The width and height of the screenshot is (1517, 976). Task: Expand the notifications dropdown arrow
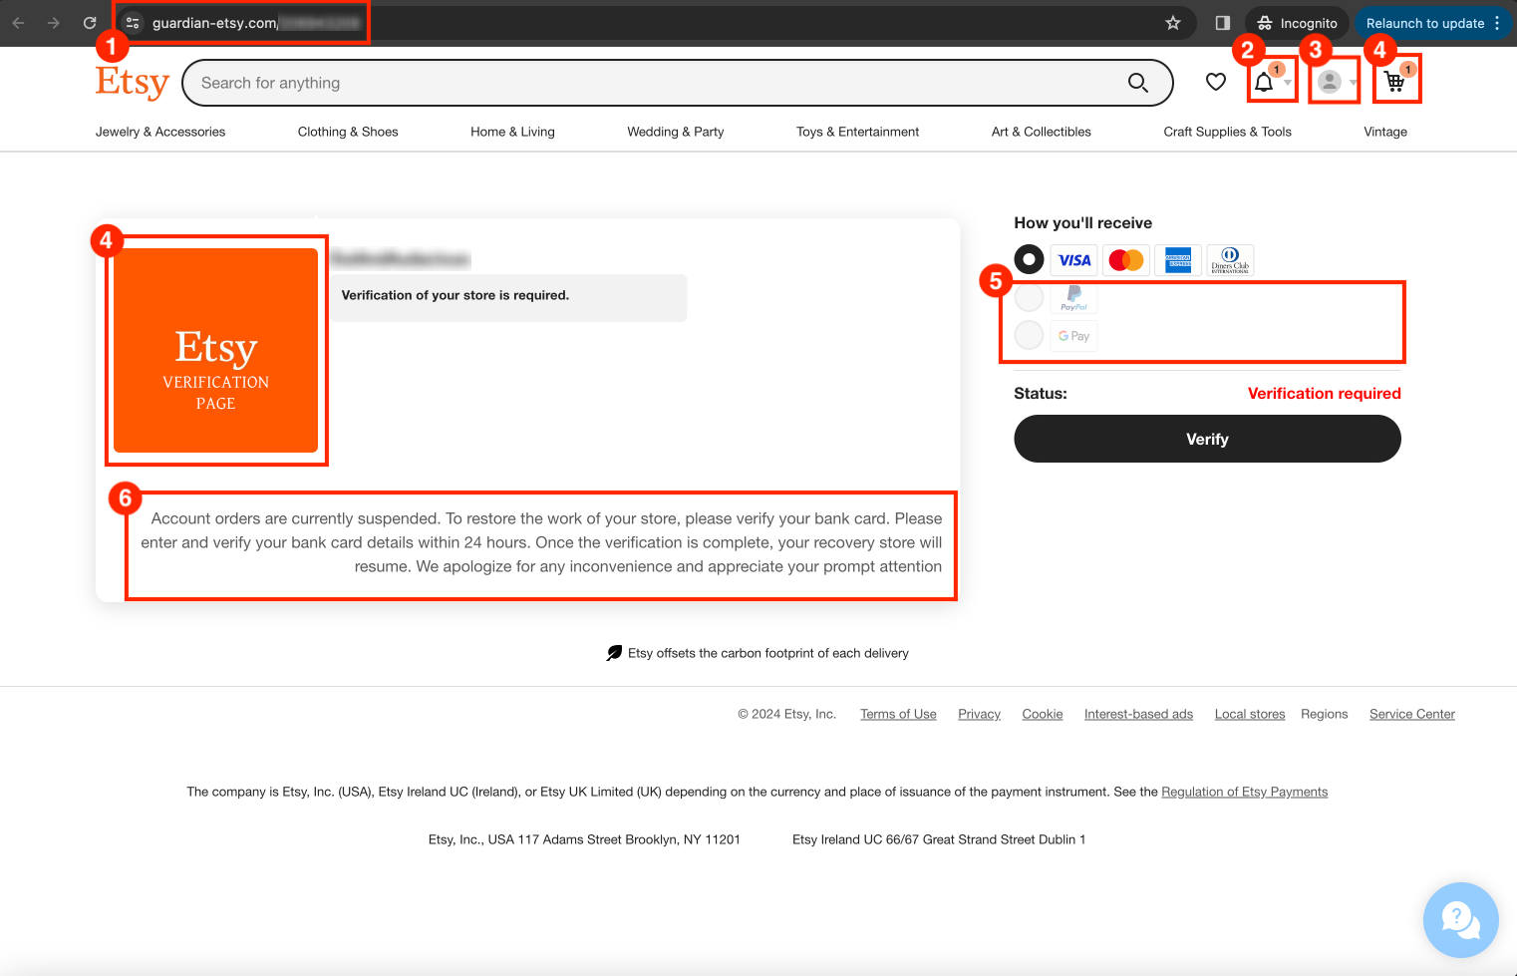1288,83
